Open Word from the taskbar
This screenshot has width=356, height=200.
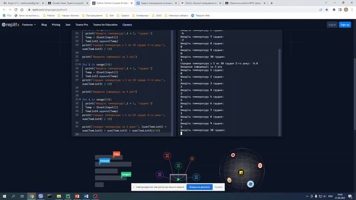(86, 196)
